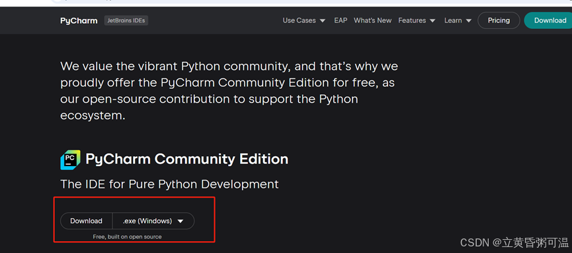Viewport: 572px width, 253px height.
Task: Open the JetBrains IDEs badge
Action: (126, 20)
